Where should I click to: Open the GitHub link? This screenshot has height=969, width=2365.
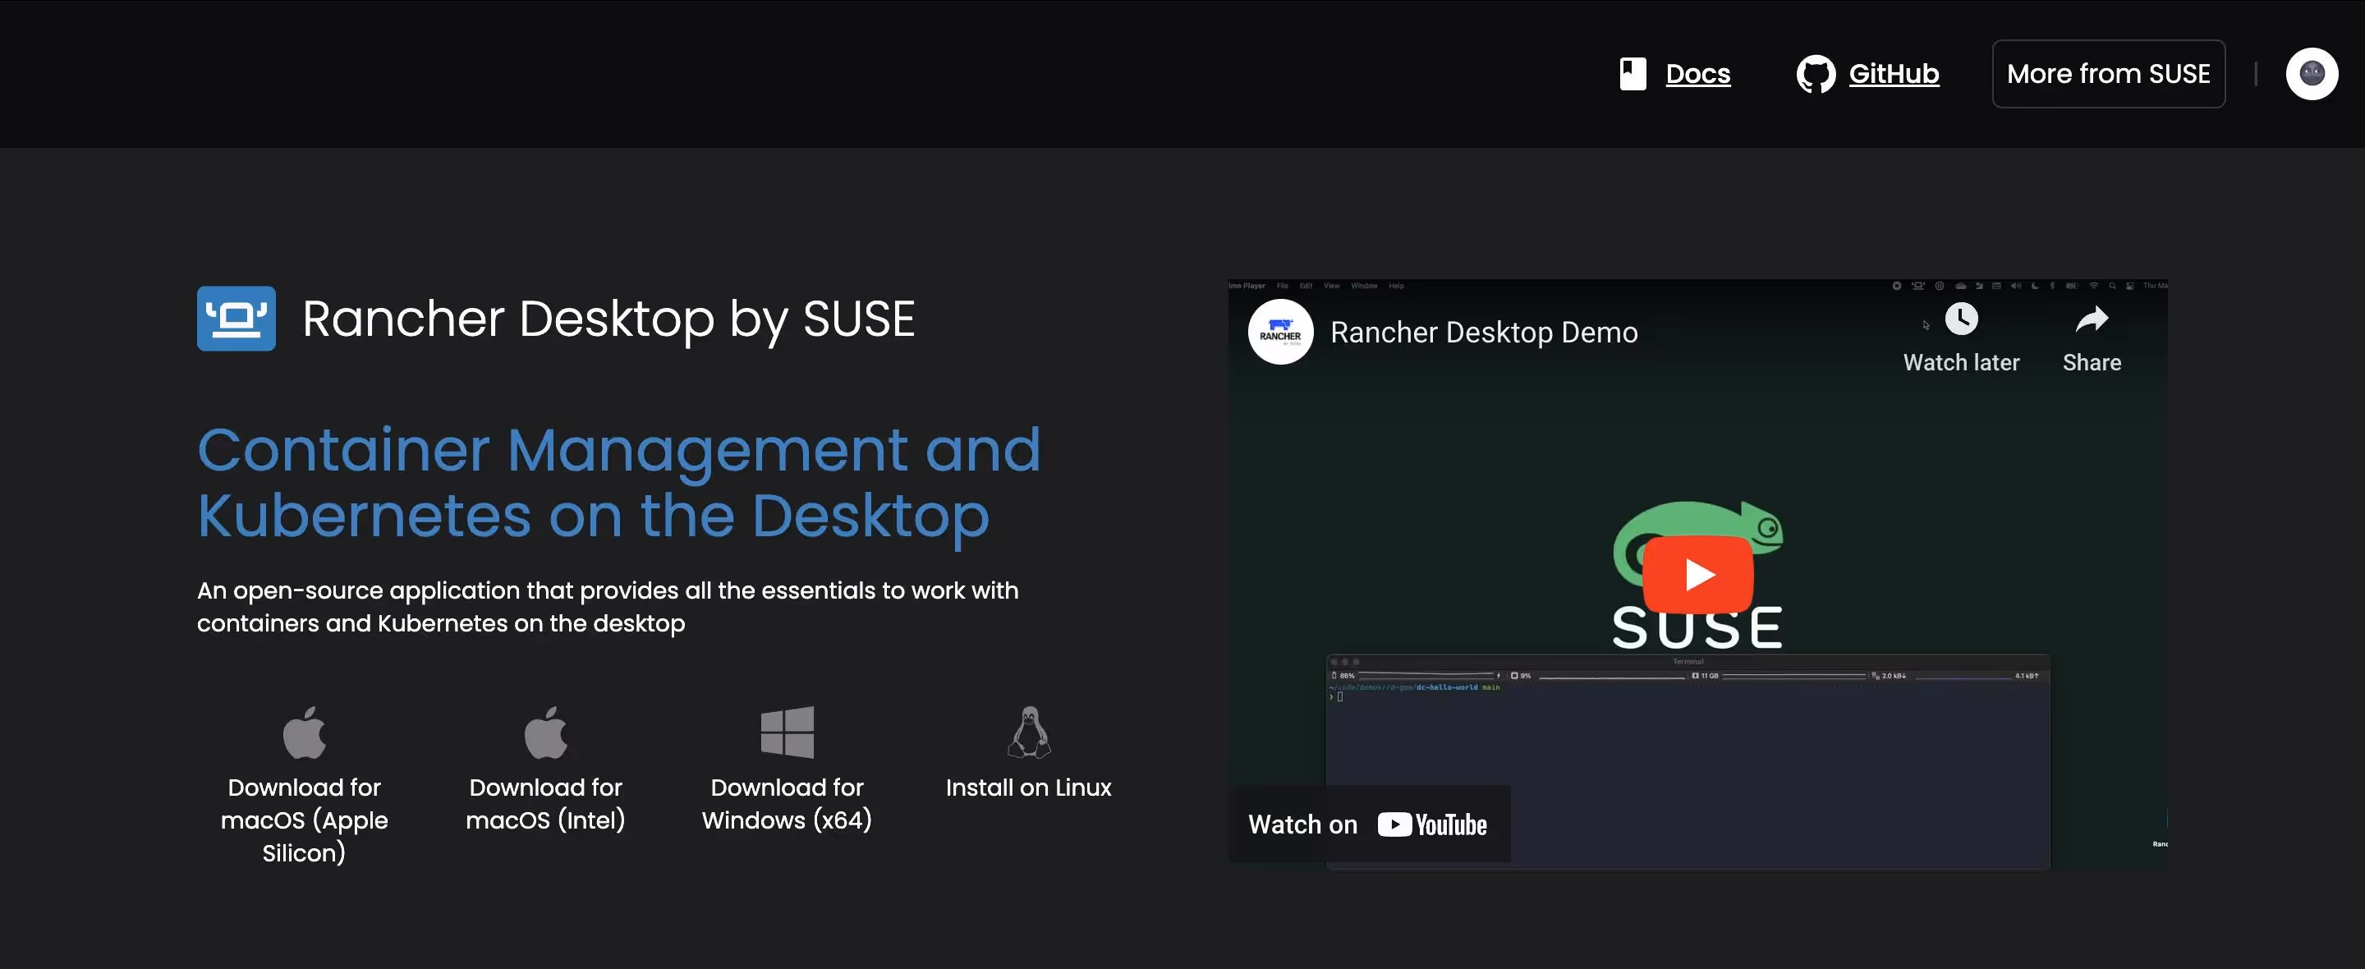pos(1893,73)
